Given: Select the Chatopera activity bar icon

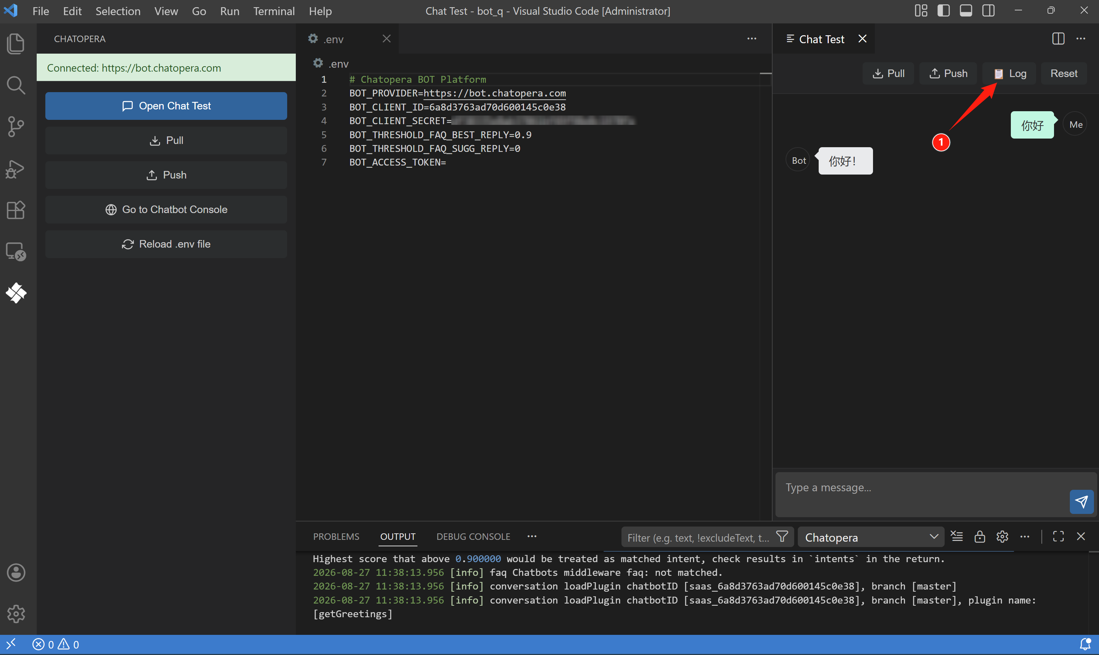Looking at the screenshot, I should pos(16,293).
